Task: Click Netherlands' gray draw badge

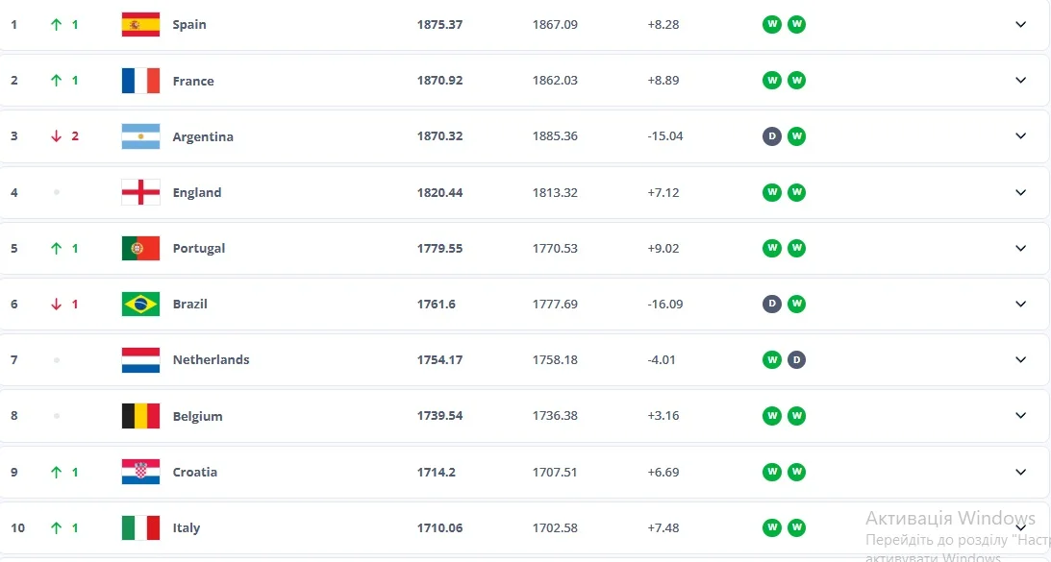Action: click(796, 359)
